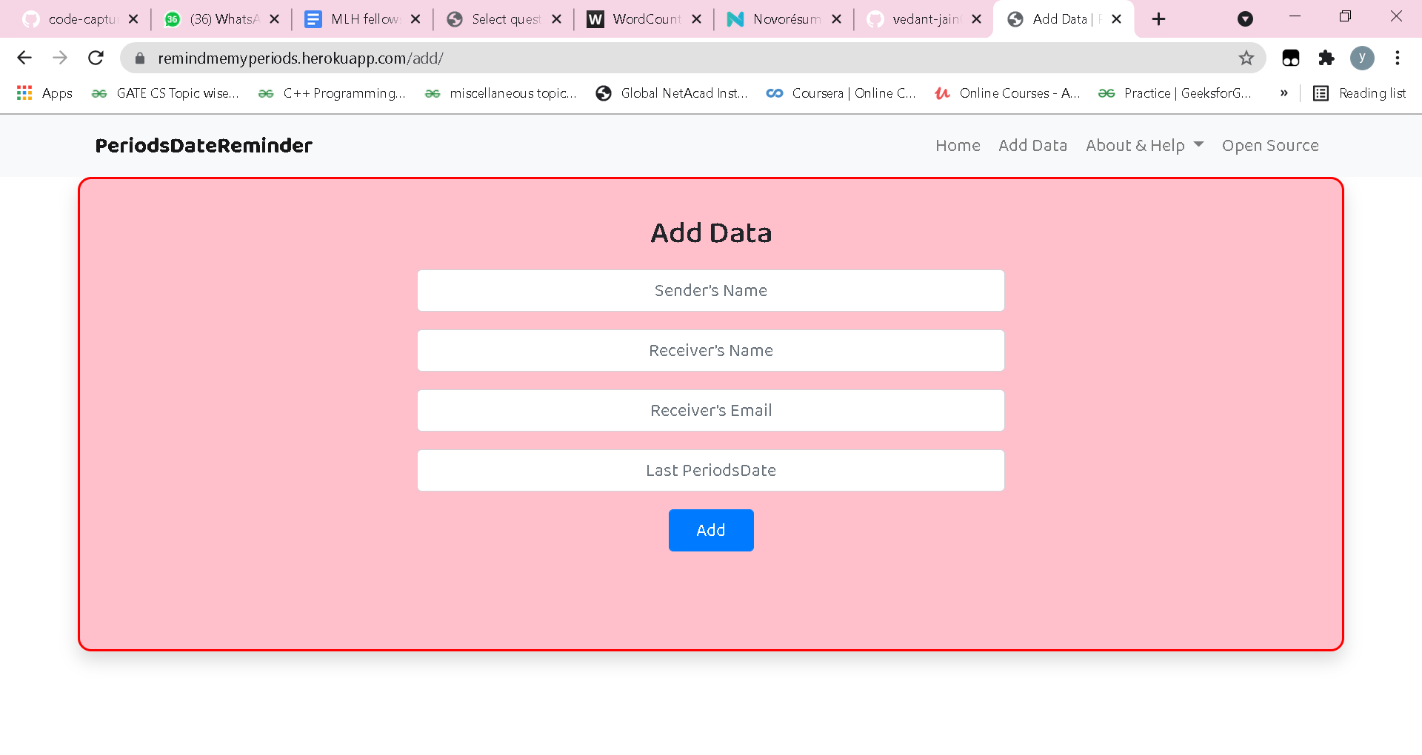Viewport: 1422px width, 755px height.
Task: Go back using the browser back arrow
Action: click(24, 58)
